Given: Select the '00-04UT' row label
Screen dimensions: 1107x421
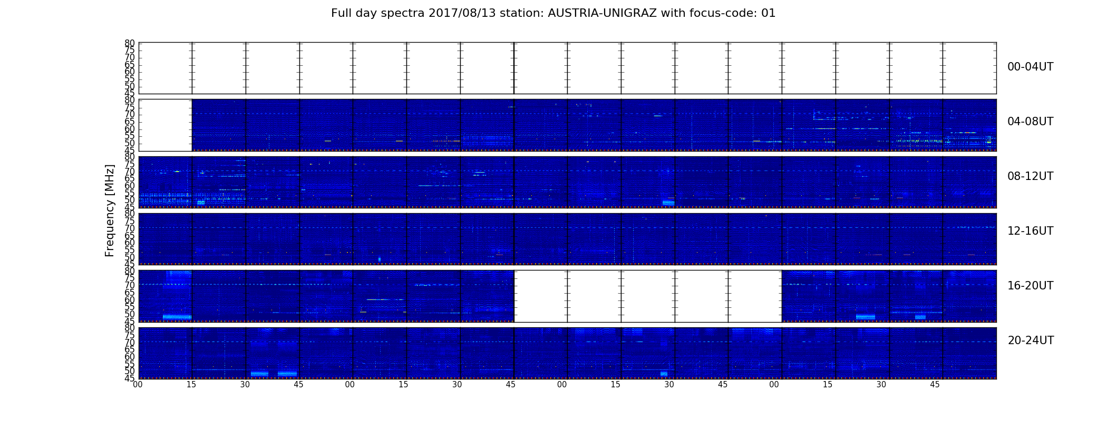Looking at the screenshot, I should pyautogui.click(x=1031, y=67).
